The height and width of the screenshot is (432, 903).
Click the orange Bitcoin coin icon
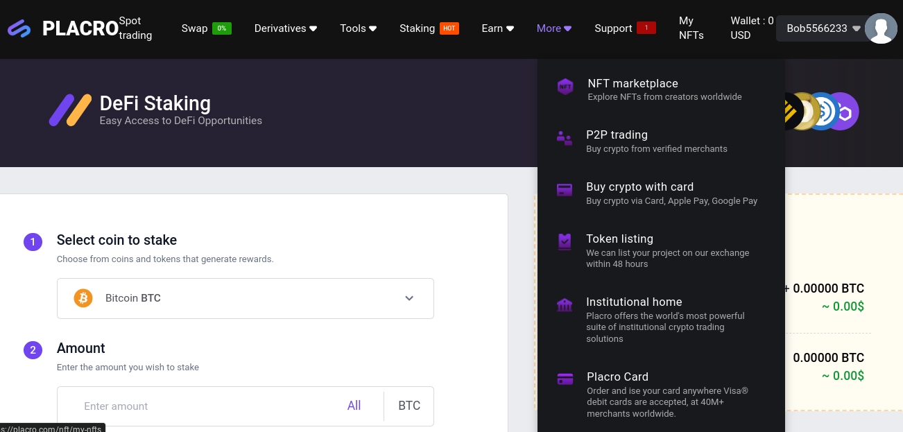83,298
